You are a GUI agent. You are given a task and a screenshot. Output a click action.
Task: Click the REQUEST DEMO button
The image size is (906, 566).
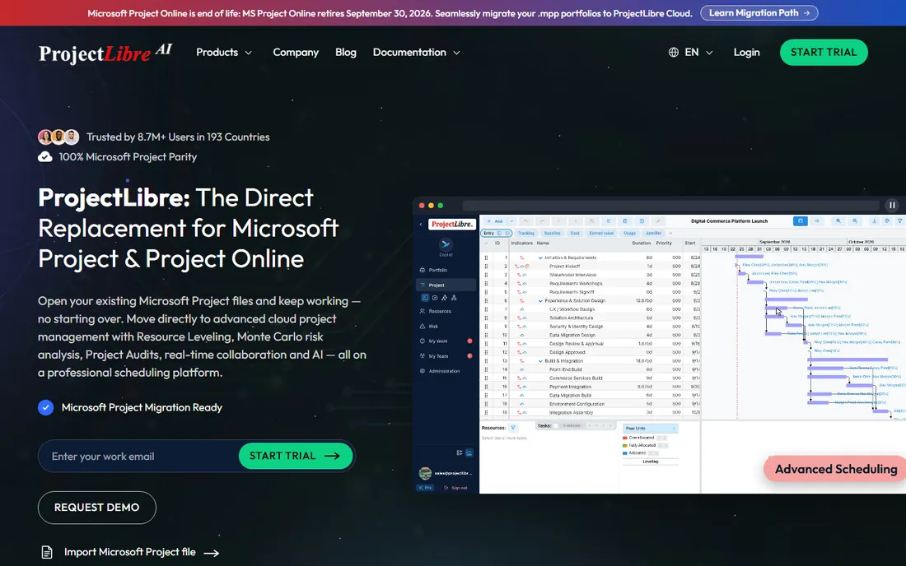[97, 508]
